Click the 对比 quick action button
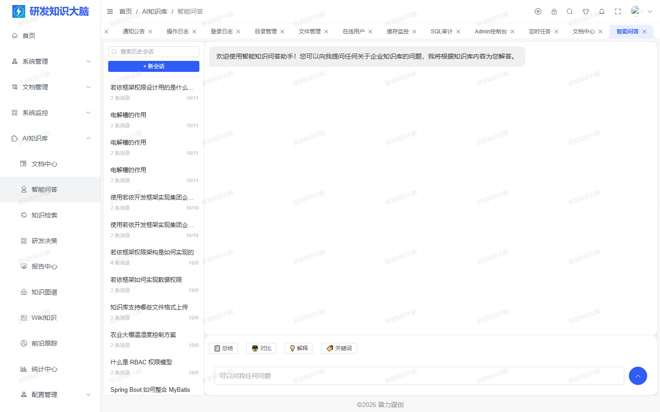This screenshot has height=412, width=660. (x=261, y=348)
